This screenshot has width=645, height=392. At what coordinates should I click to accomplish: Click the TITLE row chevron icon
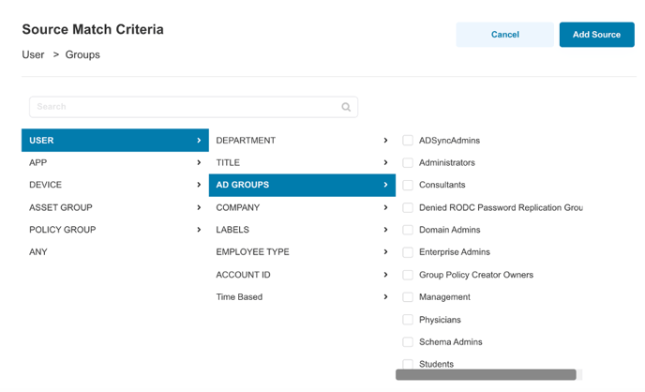[x=385, y=162]
